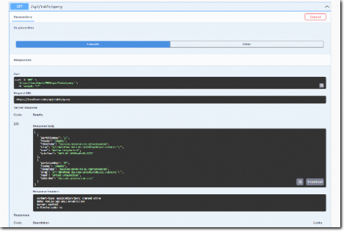346x233 pixels.
Task: Select the Parameters tab
Action: (23, 17)
